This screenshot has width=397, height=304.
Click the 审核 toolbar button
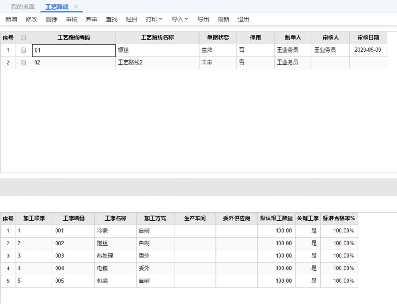[x=71, y=19]
